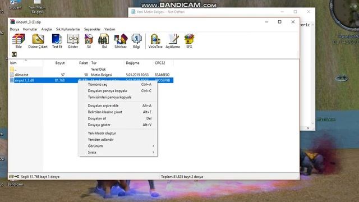Choose Yeniden adlandır

(118, 140)
